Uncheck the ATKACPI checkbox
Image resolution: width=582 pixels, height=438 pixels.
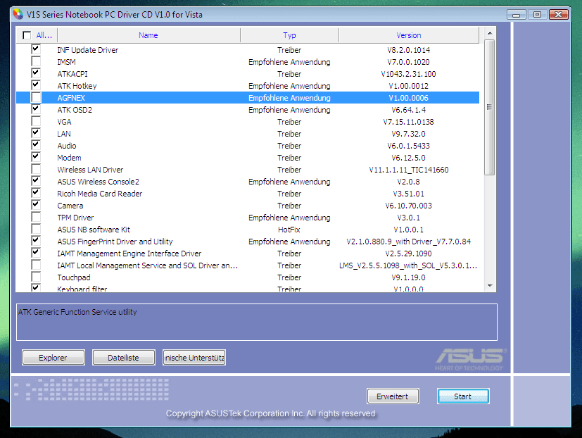tap(36, 73)
